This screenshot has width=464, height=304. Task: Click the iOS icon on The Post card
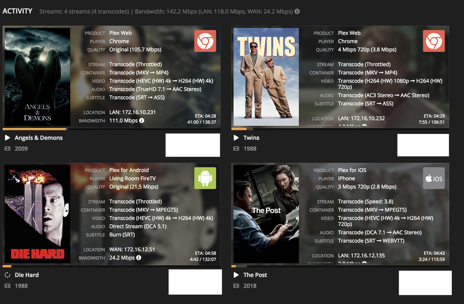point(434,178)
